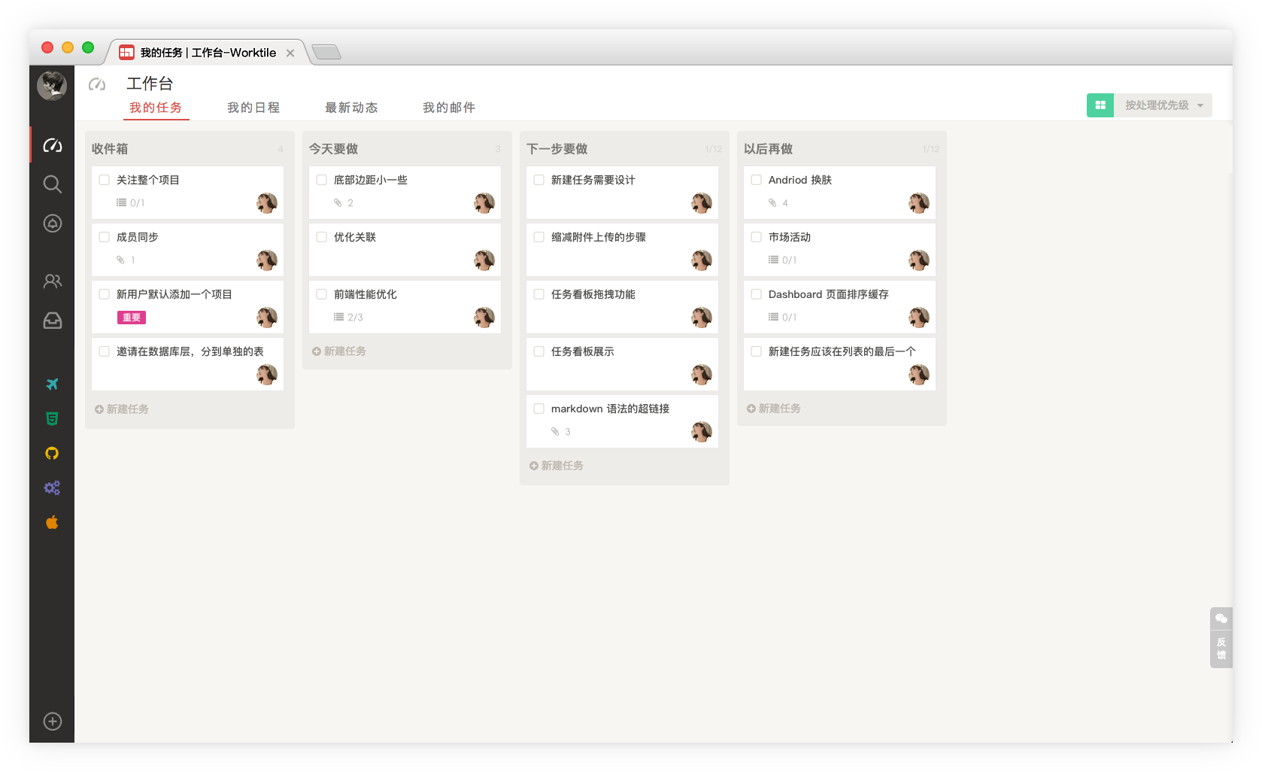Viewport: 1262px width, 772px height.
Task: Check off the 底部边距小一些 task
Action: coord(322,180)
